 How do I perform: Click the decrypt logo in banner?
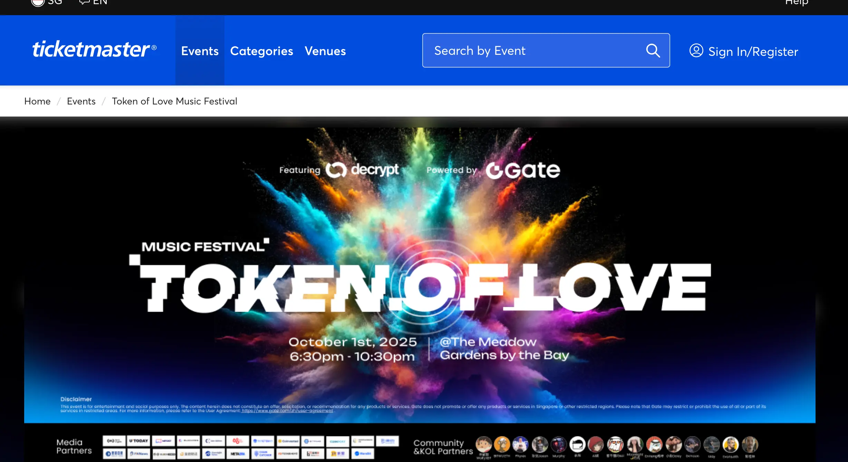coord(362,170)
